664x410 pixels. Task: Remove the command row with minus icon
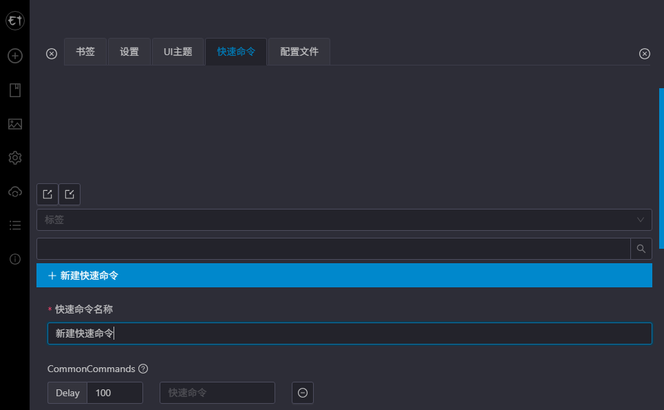[302, 393]
